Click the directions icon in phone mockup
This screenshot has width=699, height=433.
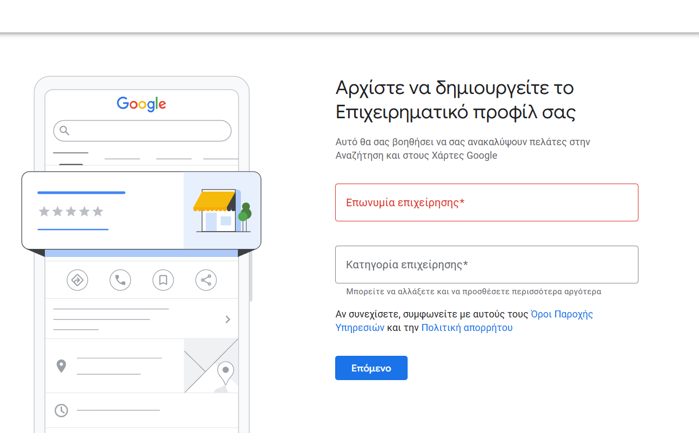77,280
